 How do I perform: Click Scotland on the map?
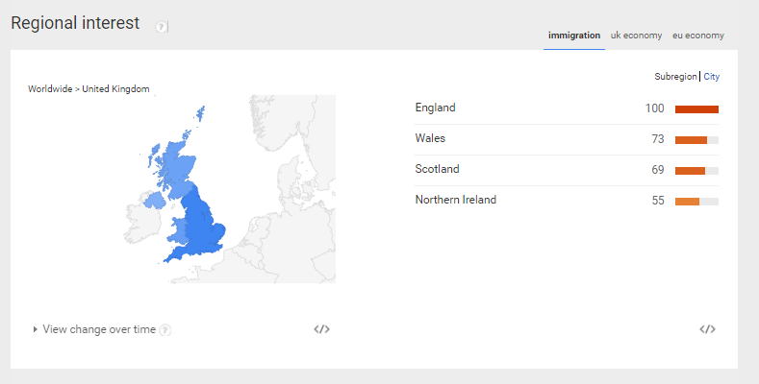pos(178,167)
